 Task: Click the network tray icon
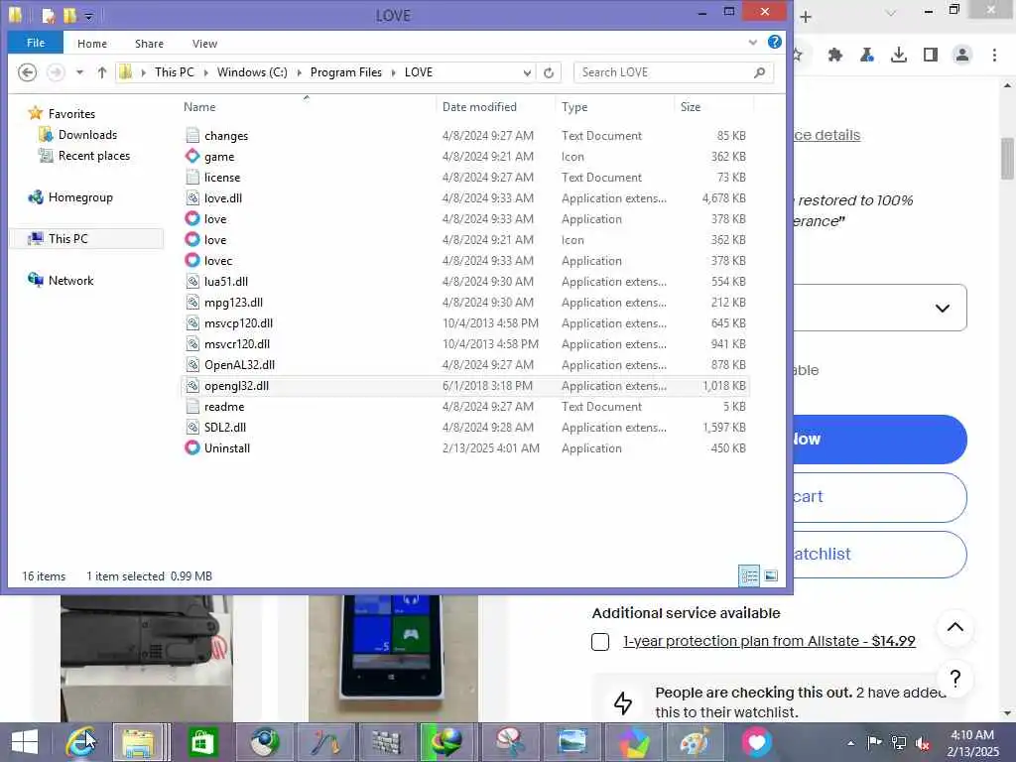(899, 743)
